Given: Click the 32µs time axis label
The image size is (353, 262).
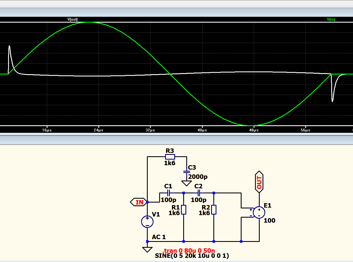Looking at the screenshot, I should [150, 130].
